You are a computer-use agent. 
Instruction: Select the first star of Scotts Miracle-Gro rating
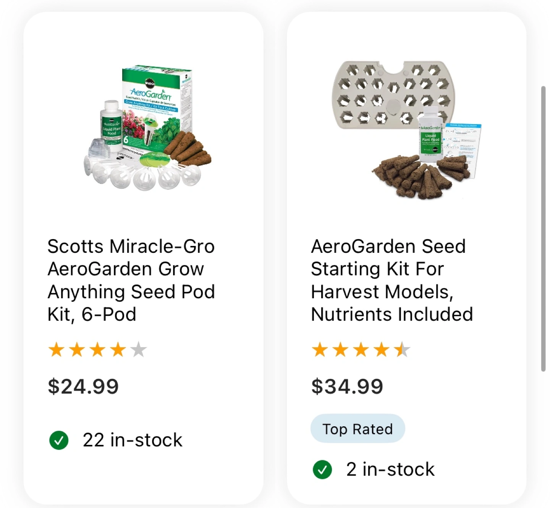[x=57, y=349]
